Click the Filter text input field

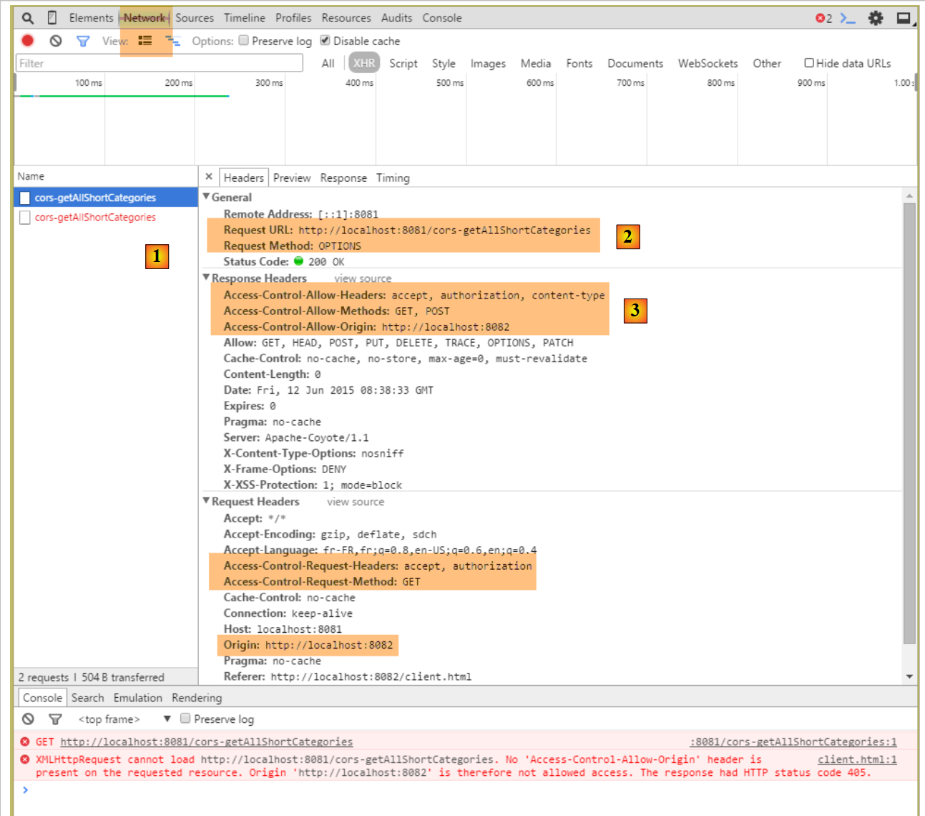pos(159,63)
